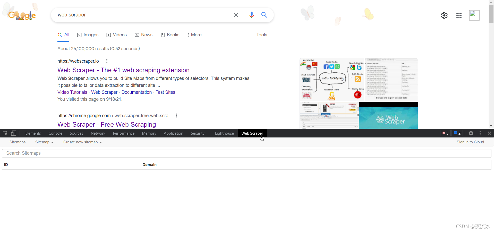Switch to DevTools Network tab
494x231 pixels.
pos(98,133)
